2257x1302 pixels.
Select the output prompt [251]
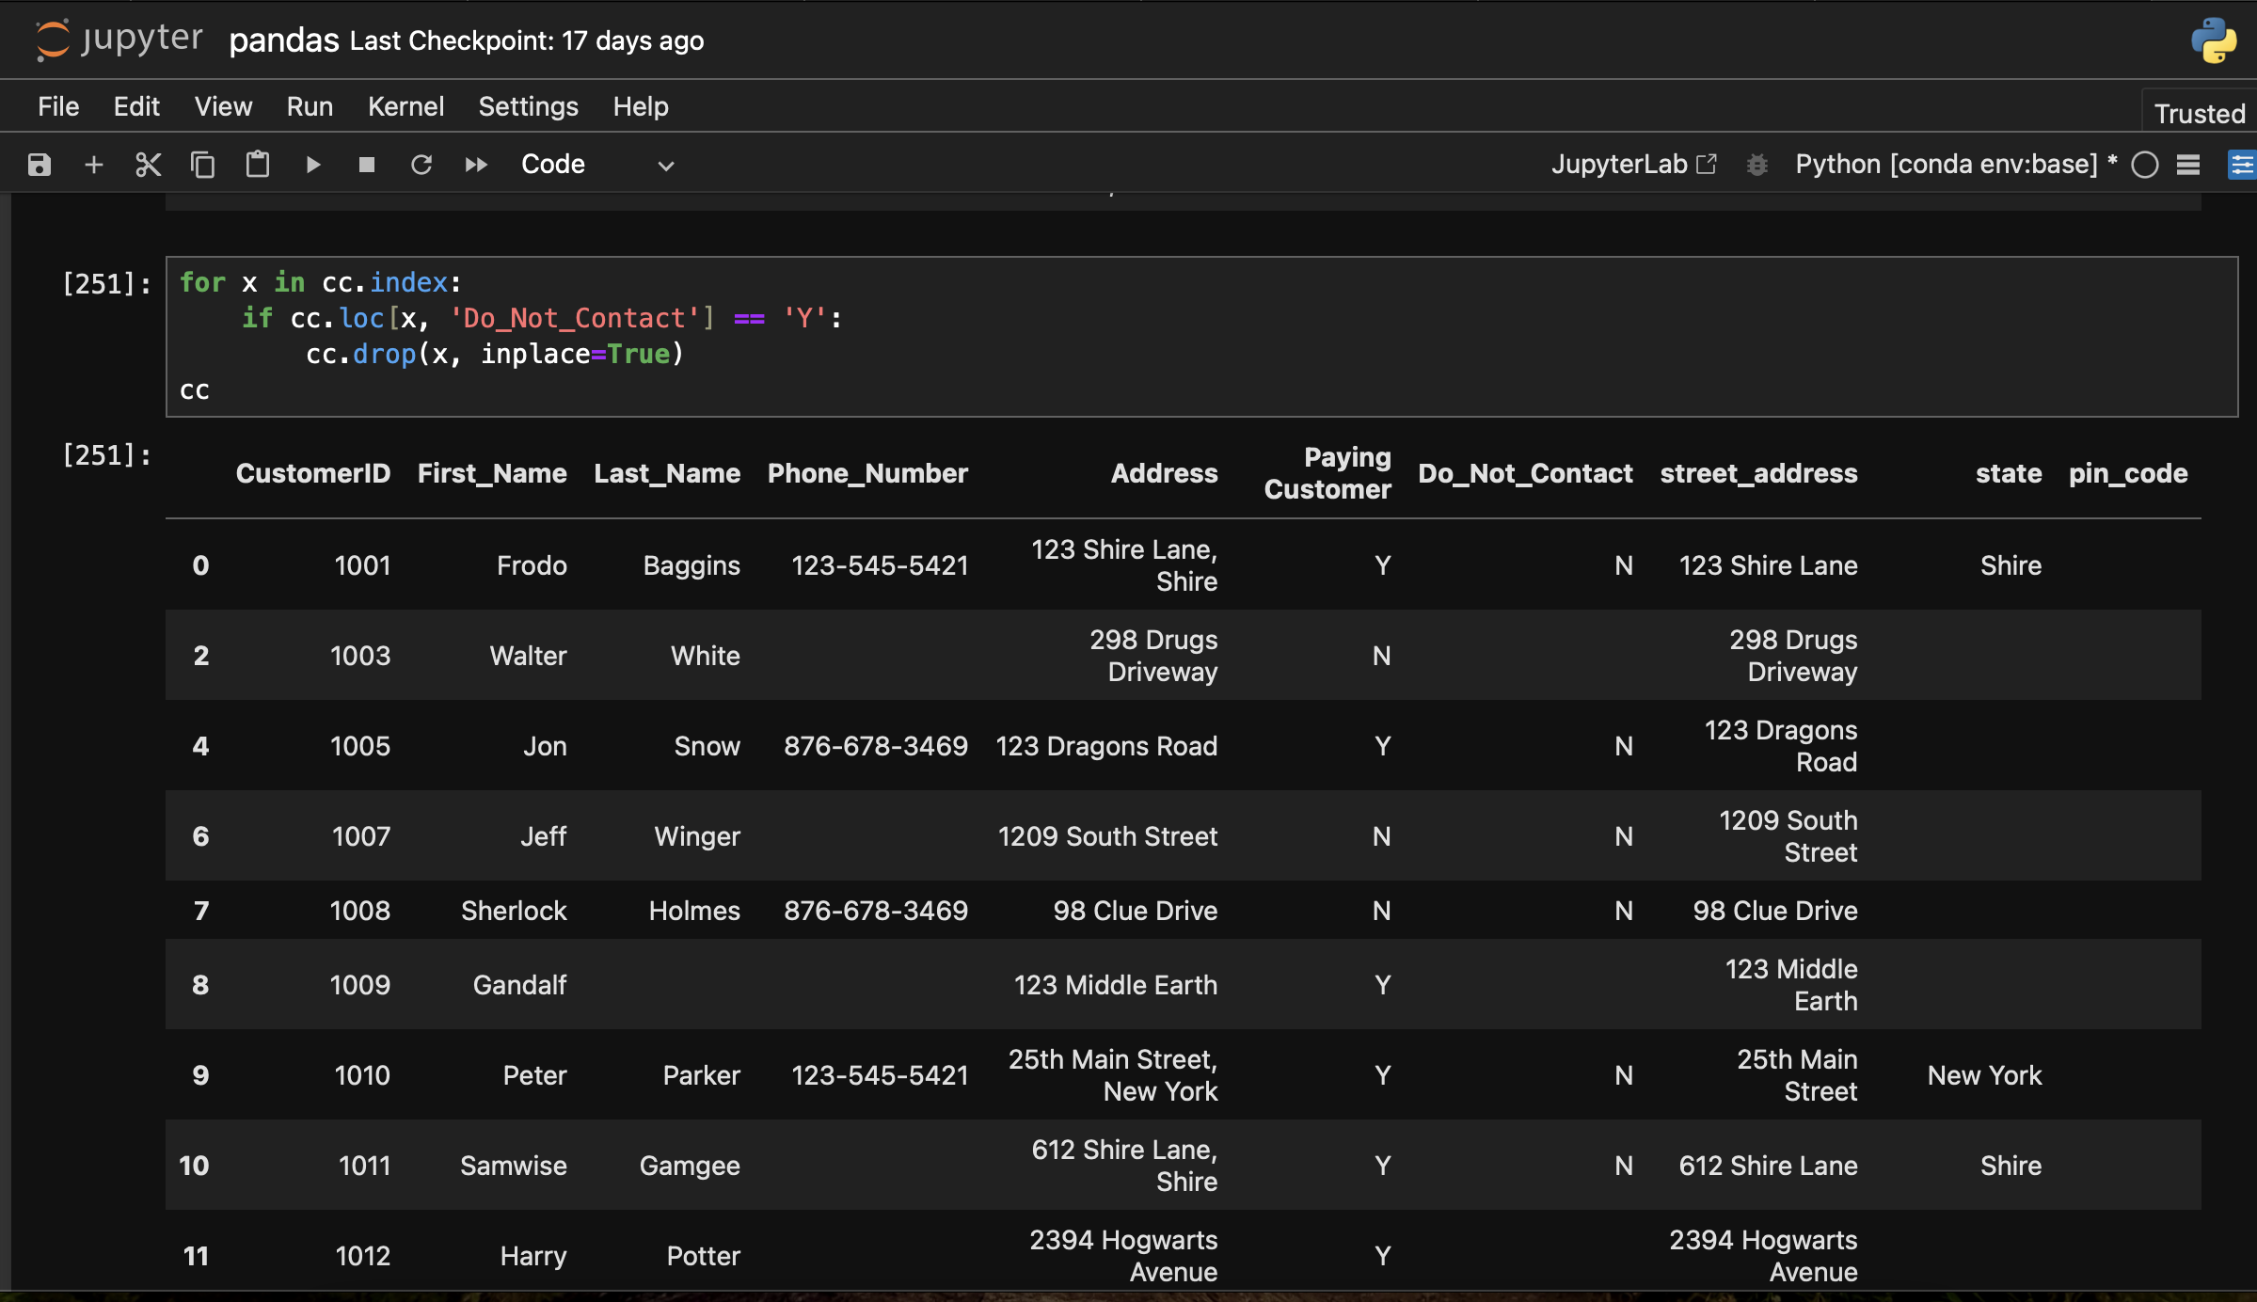pos(106,455)
